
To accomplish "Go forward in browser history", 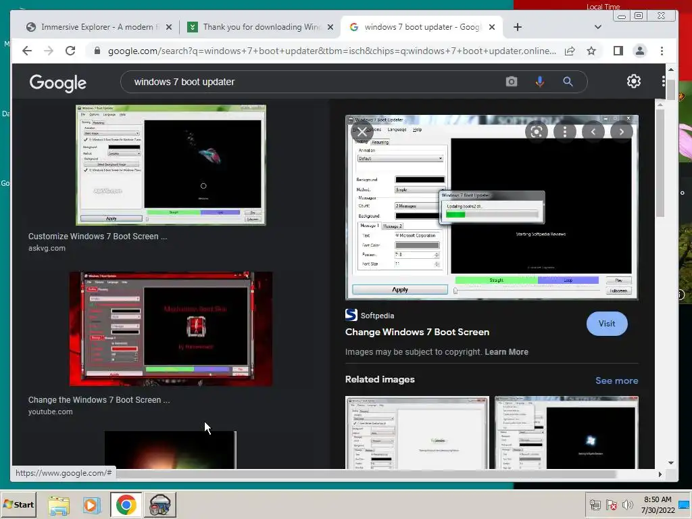I will (49, 51).
